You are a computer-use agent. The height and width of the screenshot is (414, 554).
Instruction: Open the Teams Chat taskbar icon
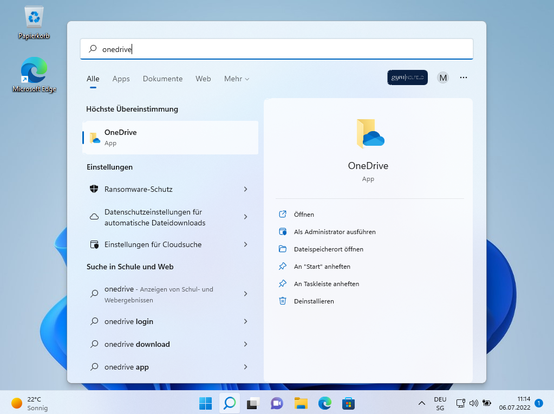(x=277, y=403)
